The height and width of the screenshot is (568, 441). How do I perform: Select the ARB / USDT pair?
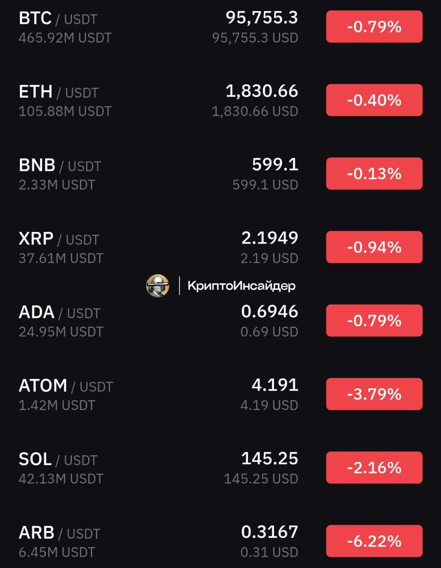pos(220,541)
